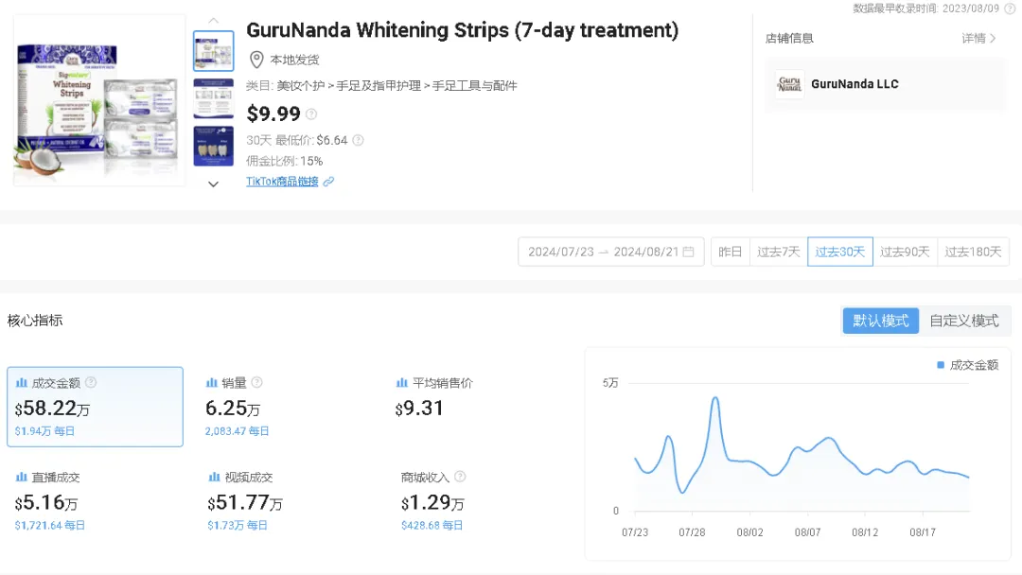Select the 过去180天 time range tab
This screenshot has height=575, width=1022.
(973, 252)
